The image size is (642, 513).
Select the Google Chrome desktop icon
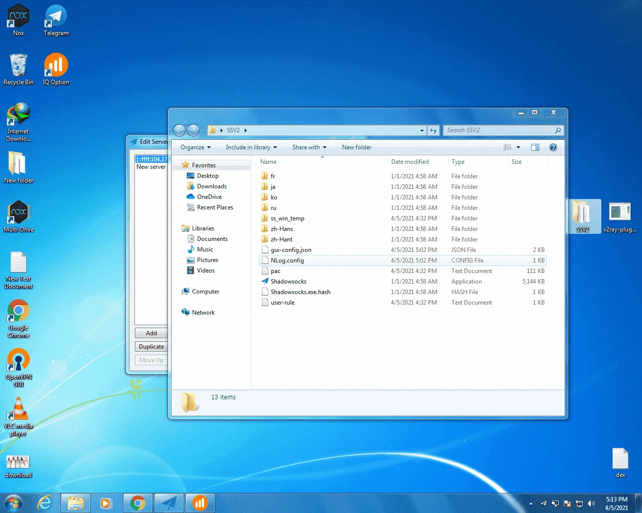[x=19, y=319]
